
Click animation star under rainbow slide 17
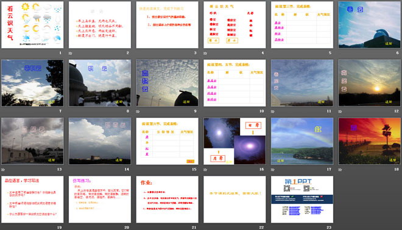(x=272, y=170)
